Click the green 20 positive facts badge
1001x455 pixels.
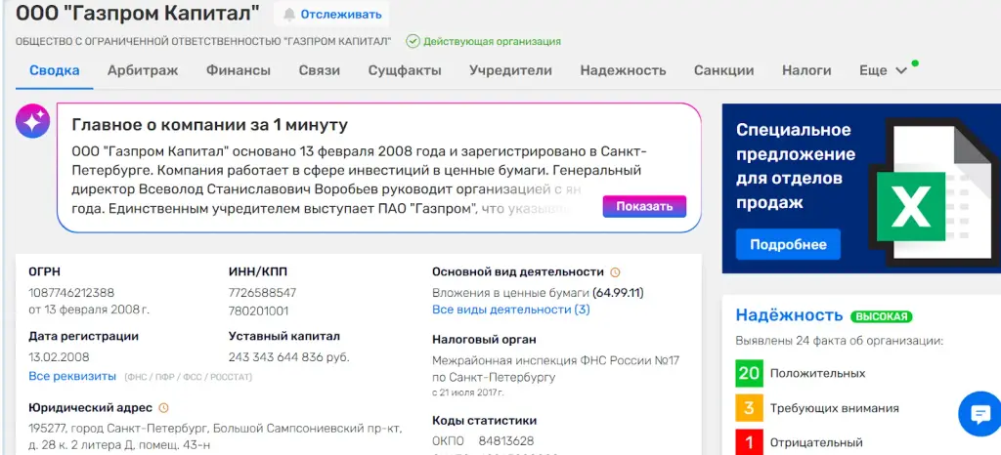[x=749, y=373]
